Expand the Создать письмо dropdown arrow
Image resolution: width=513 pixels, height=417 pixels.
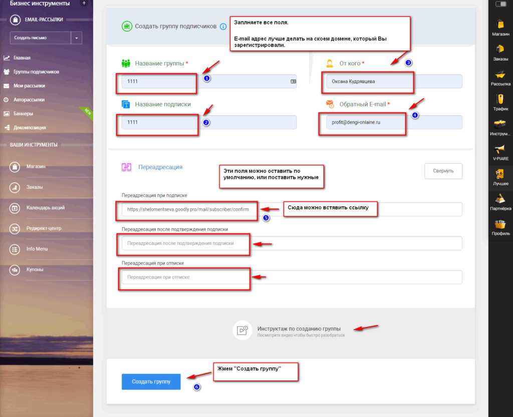click(77, 38)
